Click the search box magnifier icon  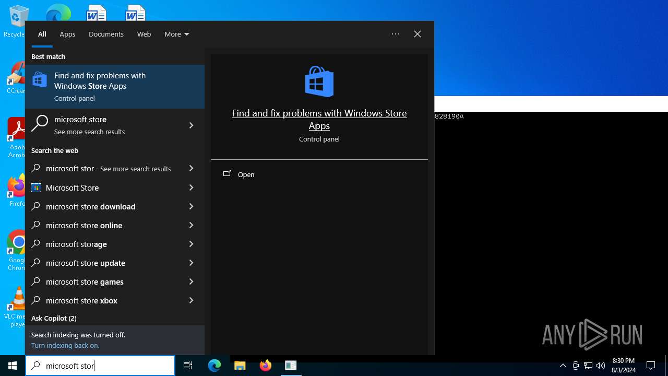35,366
